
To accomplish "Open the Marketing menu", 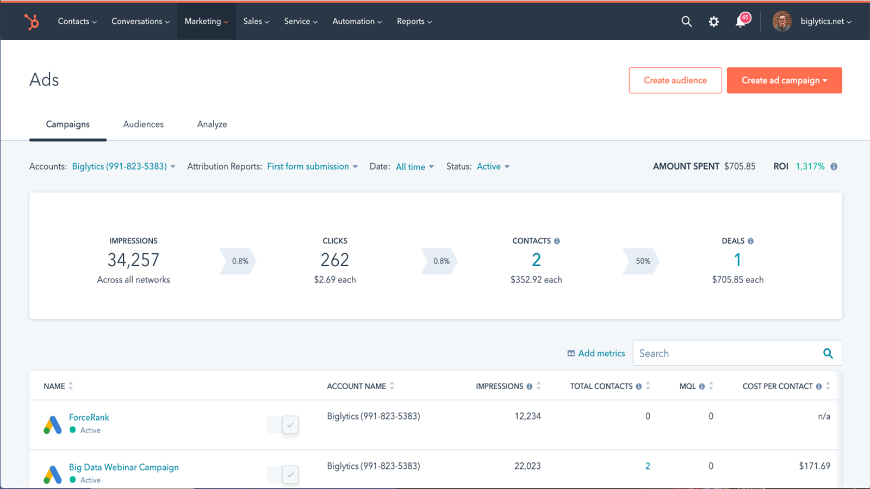I will click(207, 21).
